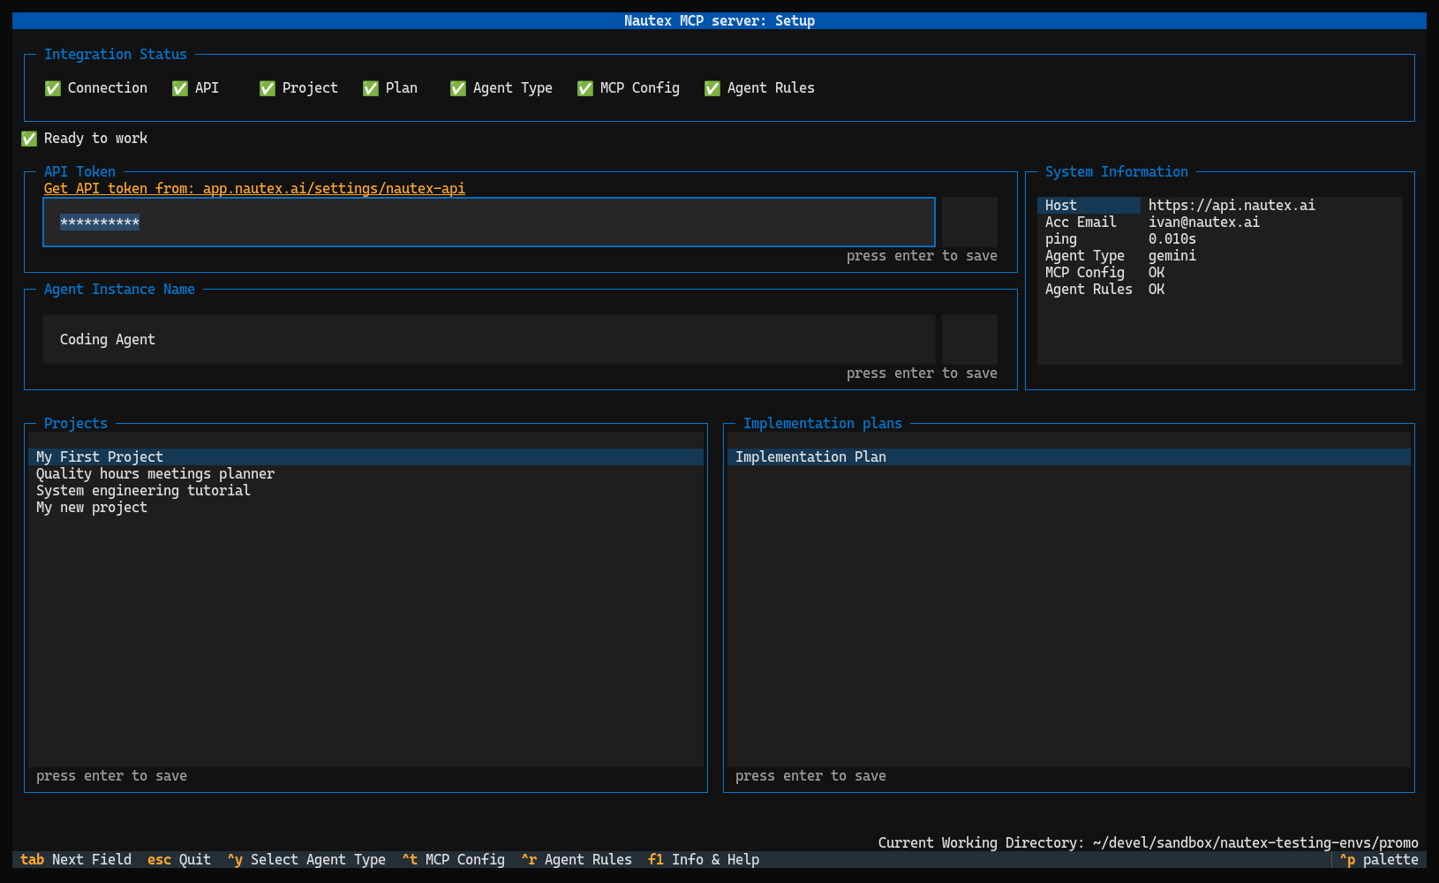
Task: Click 'Select Agent Type' in footer bar
Action: coord(306,859)
